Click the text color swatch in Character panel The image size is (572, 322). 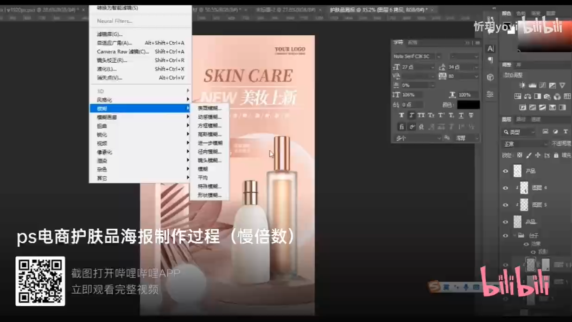[x=467, y=105]
